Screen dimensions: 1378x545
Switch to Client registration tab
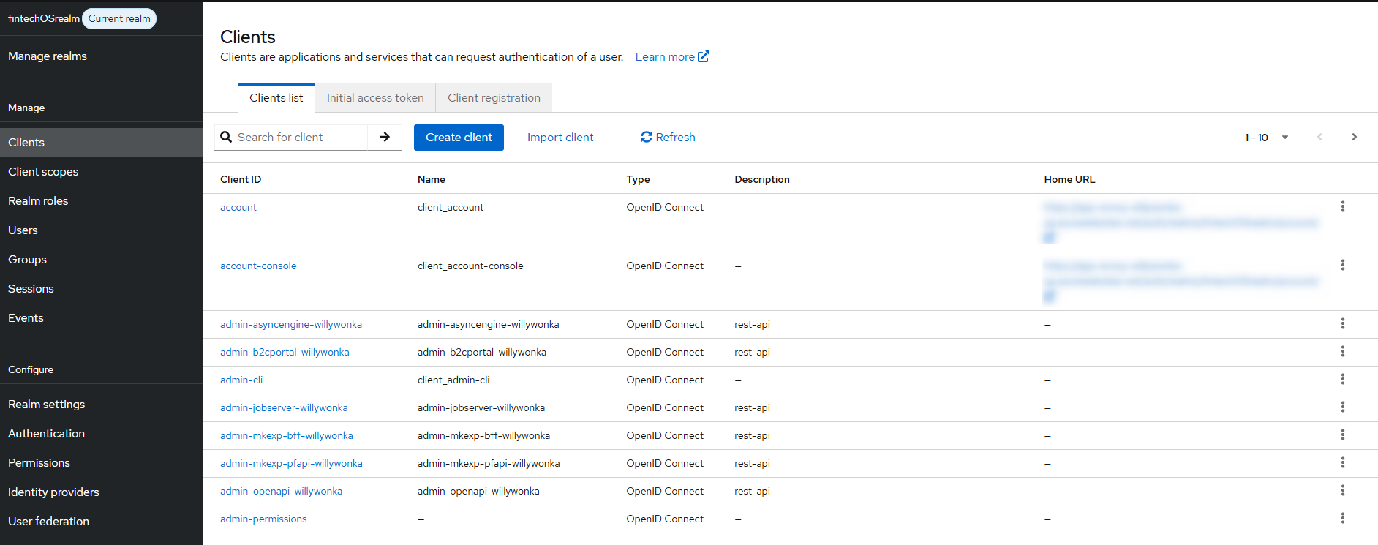click(494, 98)
